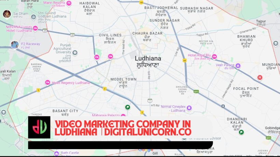Click the SECTOR 32A label
The height and width of the screenshot is (157, 280).
[x=206, y=41]
